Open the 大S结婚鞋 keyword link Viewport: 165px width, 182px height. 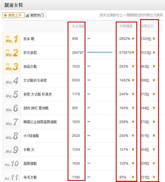point(31,136)
